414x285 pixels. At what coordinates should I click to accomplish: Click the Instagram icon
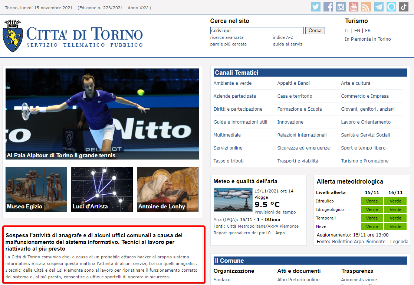pyautogui.click(x=341, y=7)
